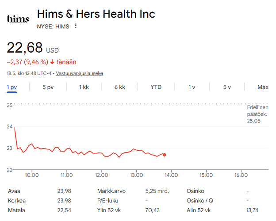Click the hims company logo

tap(18, 19)
